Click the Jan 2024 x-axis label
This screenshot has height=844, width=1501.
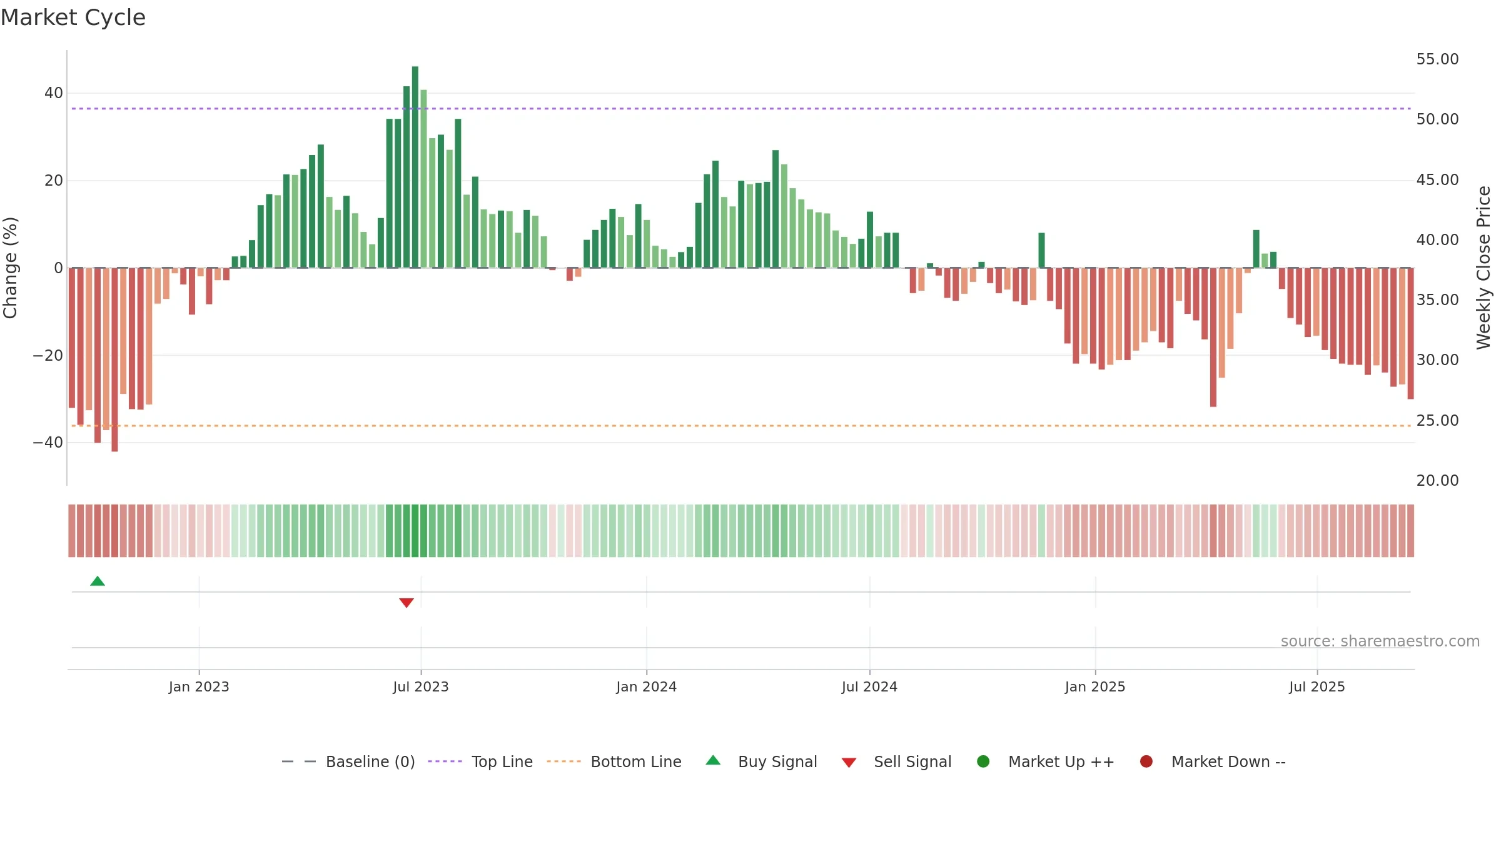point(646,686)
